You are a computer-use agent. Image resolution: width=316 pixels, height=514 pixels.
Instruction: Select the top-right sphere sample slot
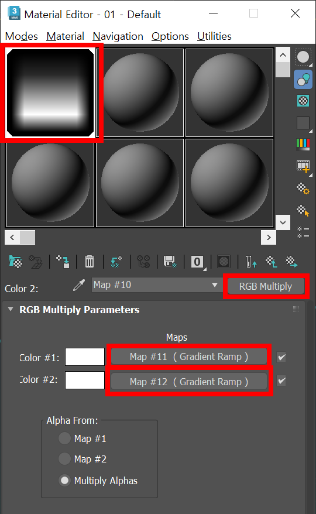(229, 92)
